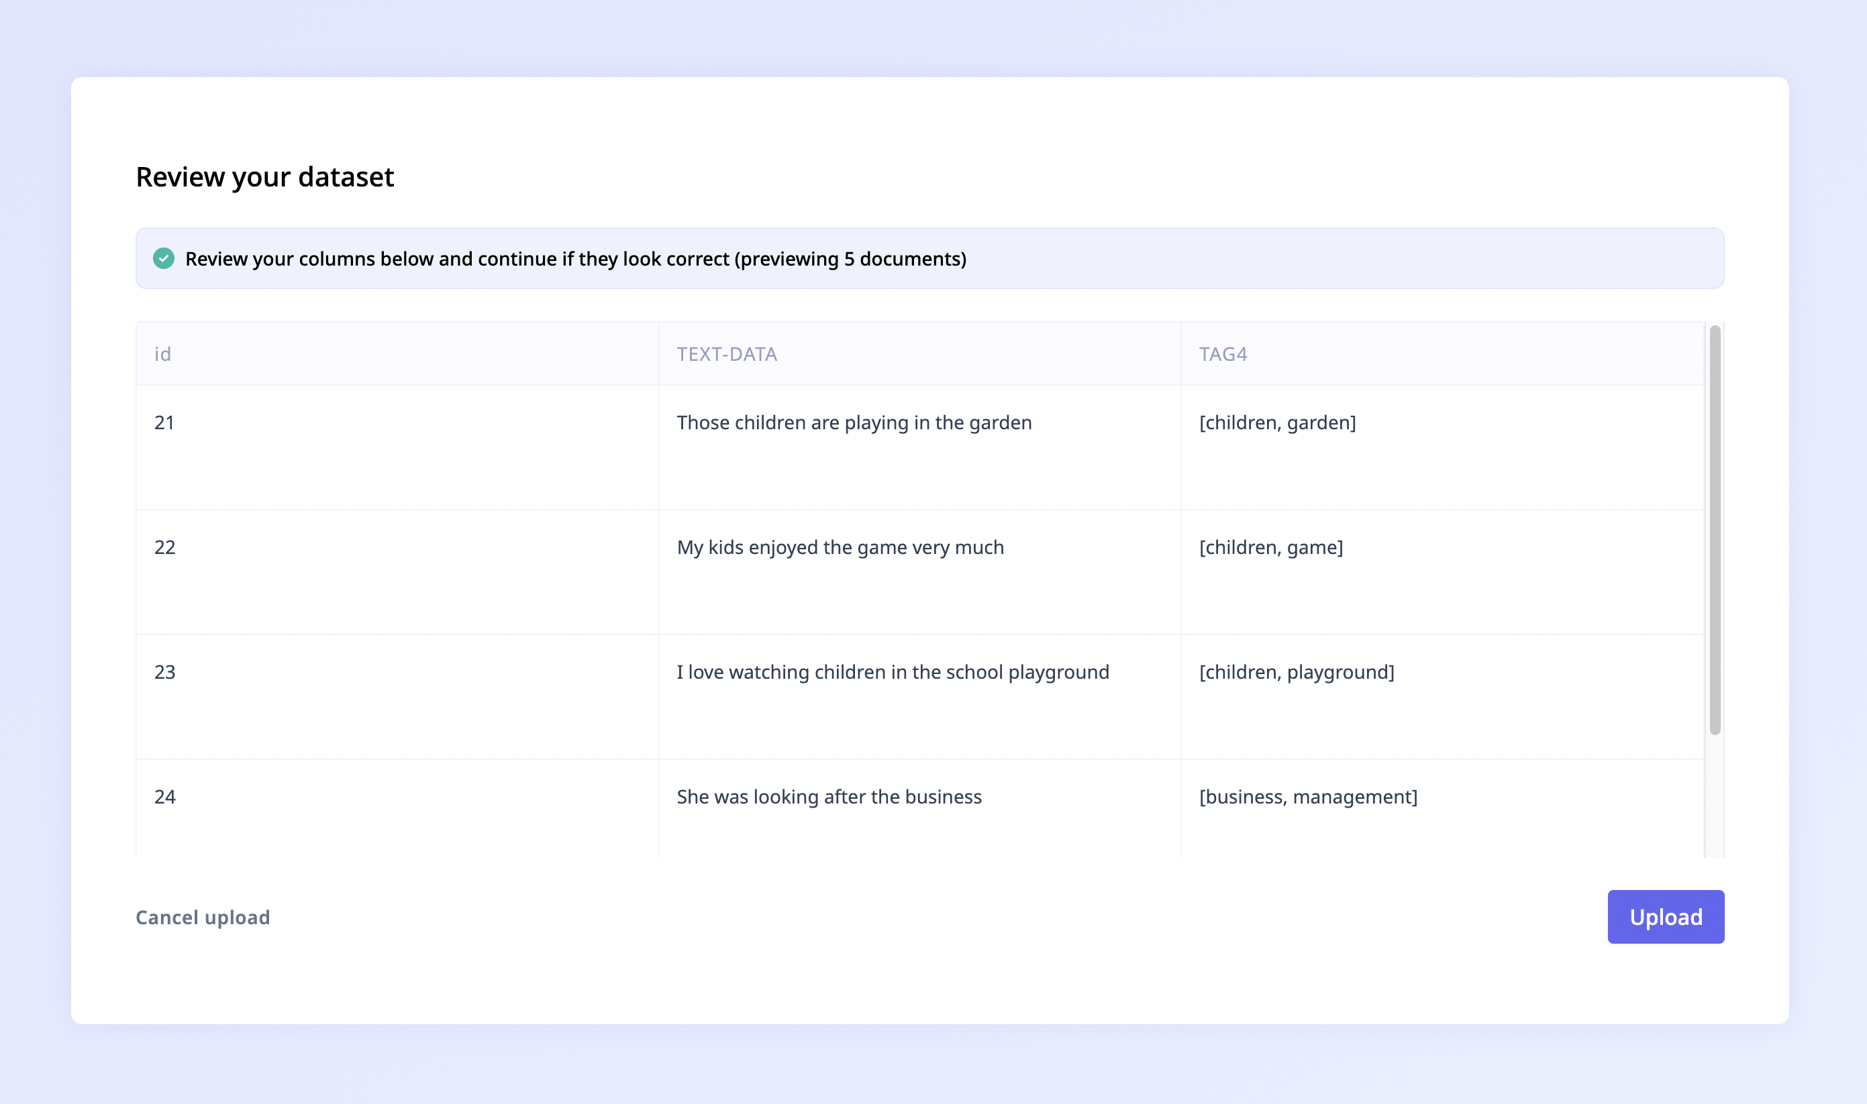Click the [children, playground] tag cell
The image size is (1867, 1104).
pyautogui.click(x=1297, y=672)
